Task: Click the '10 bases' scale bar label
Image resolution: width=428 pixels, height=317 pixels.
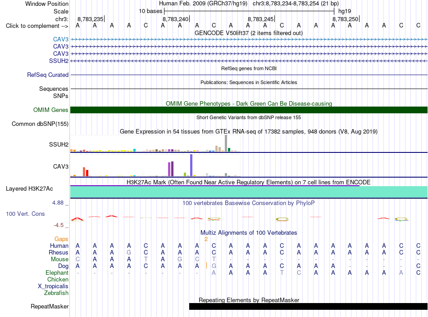Action: pyautogui.click(x=150, y=11)
